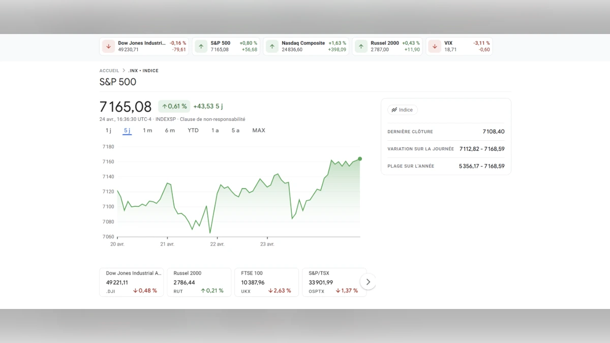Navigate to the ACCUEIL breadcrumb link
Viewport: 610px width, 343px height.
(109, 71)
